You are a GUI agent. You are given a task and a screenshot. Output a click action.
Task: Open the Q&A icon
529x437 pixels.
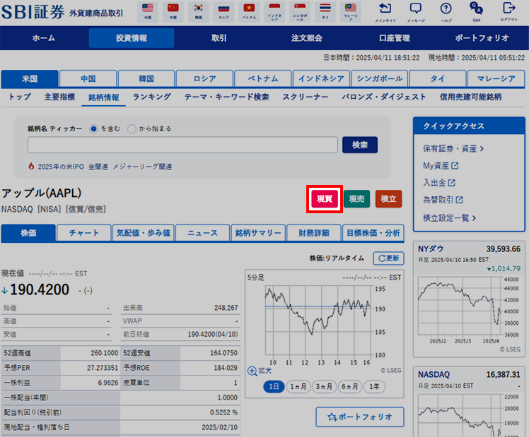click(x=476, y=12)
